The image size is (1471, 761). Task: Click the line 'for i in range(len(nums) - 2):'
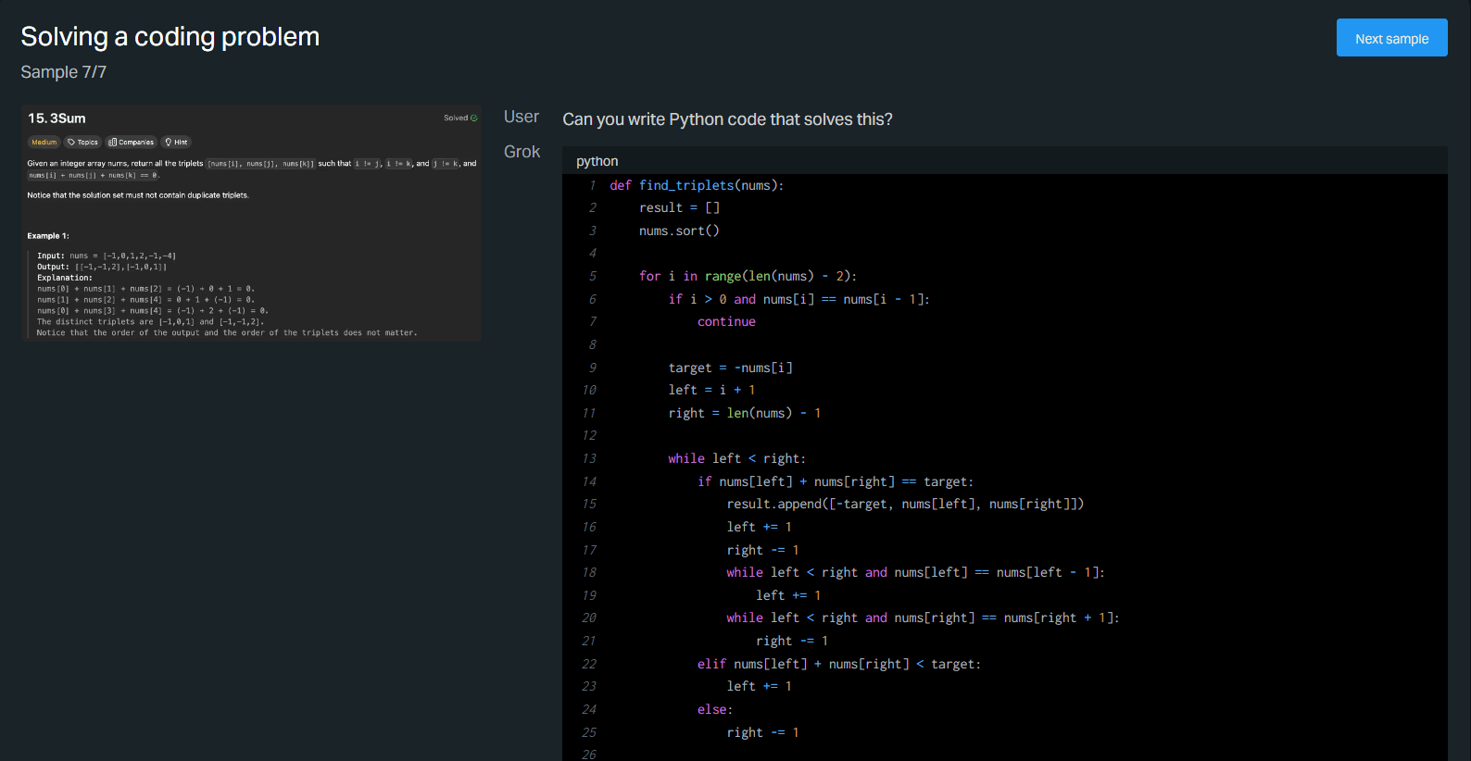[748, 276]
